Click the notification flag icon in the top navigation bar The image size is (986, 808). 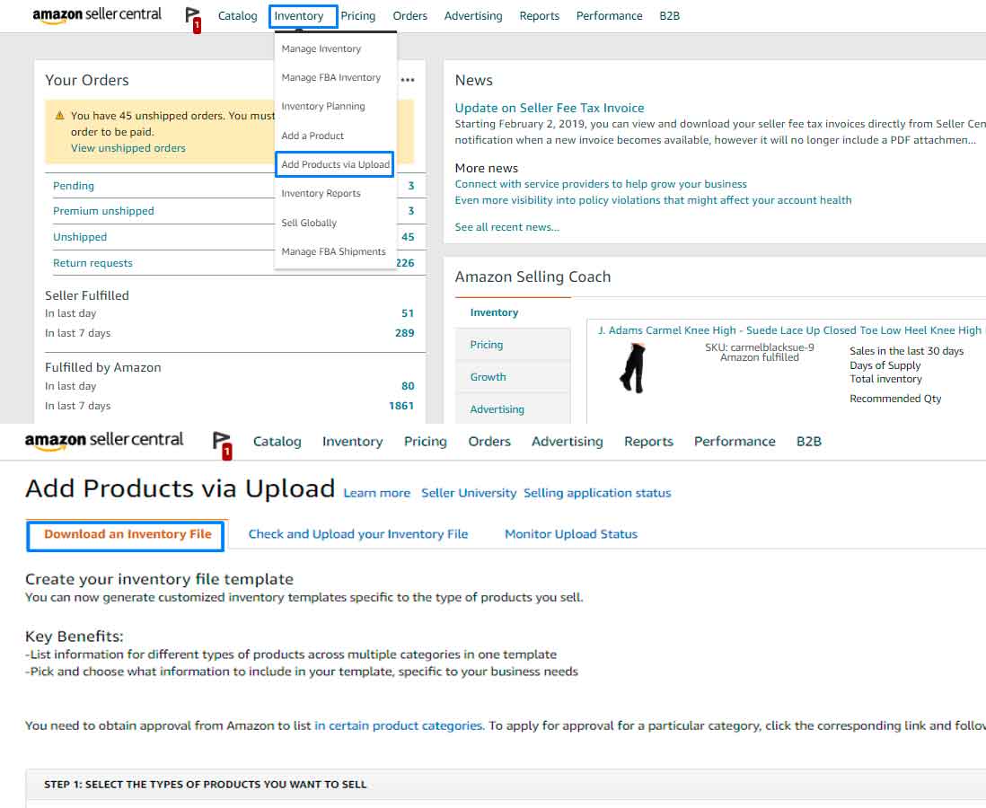[x=193, y=20]
